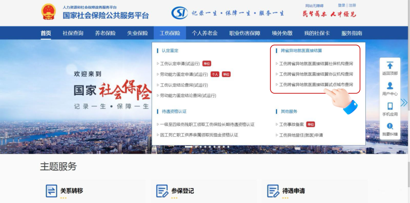Click 单位 badge beside 工伤认定申请
The image size is (410, 203).
tap(207, 64)
